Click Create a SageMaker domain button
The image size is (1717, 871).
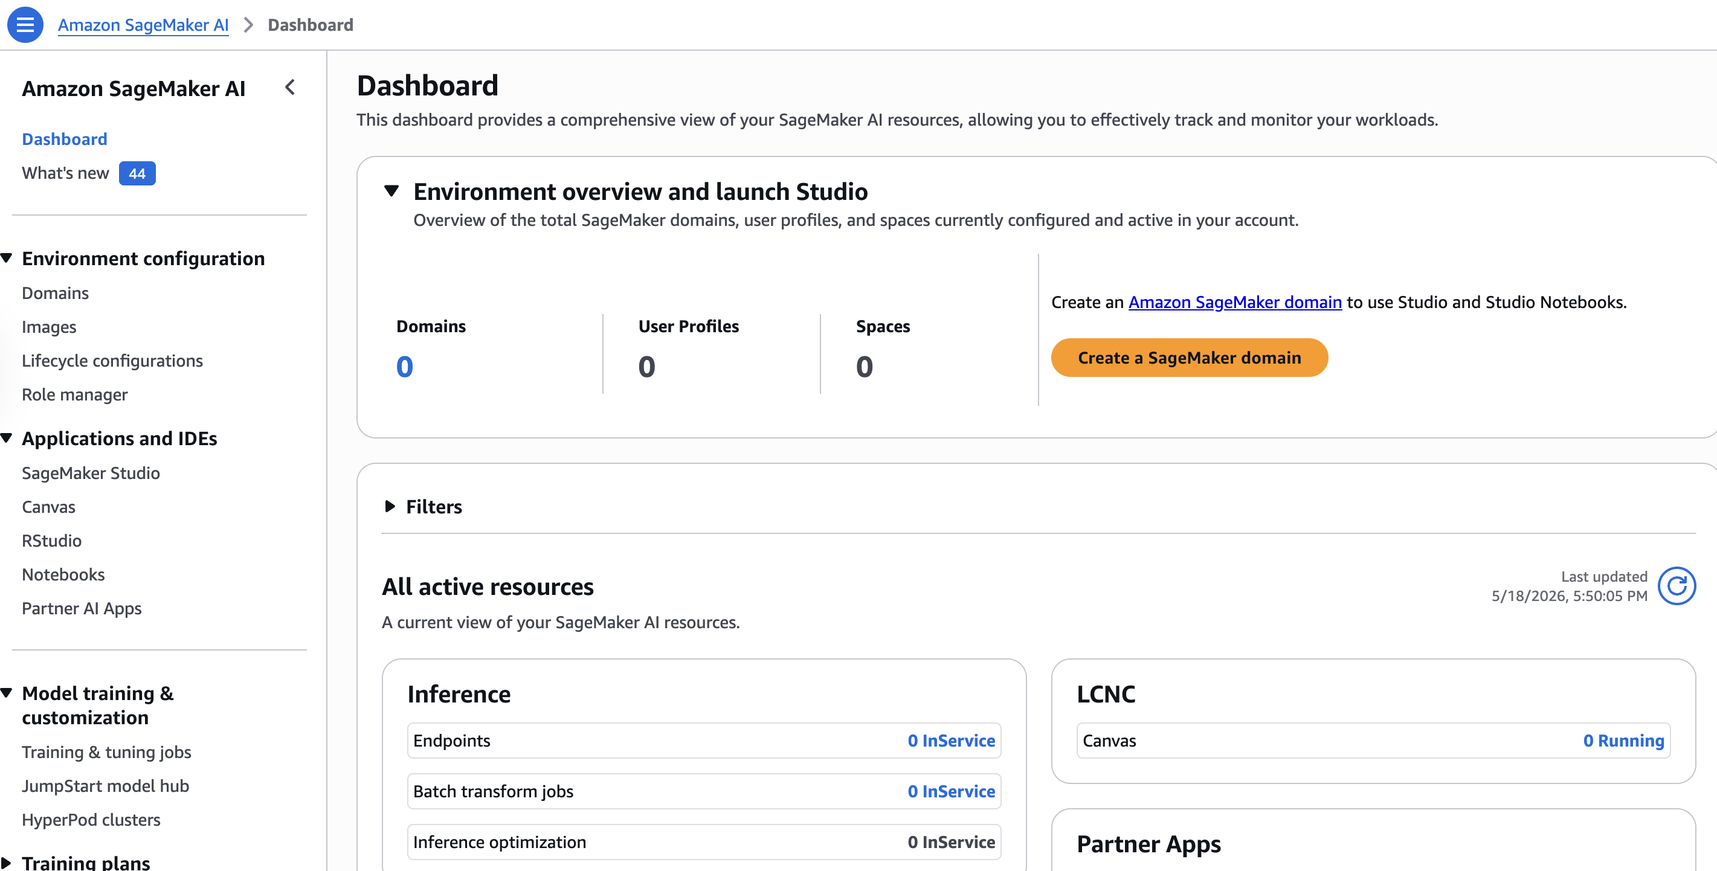[1189, 358]
